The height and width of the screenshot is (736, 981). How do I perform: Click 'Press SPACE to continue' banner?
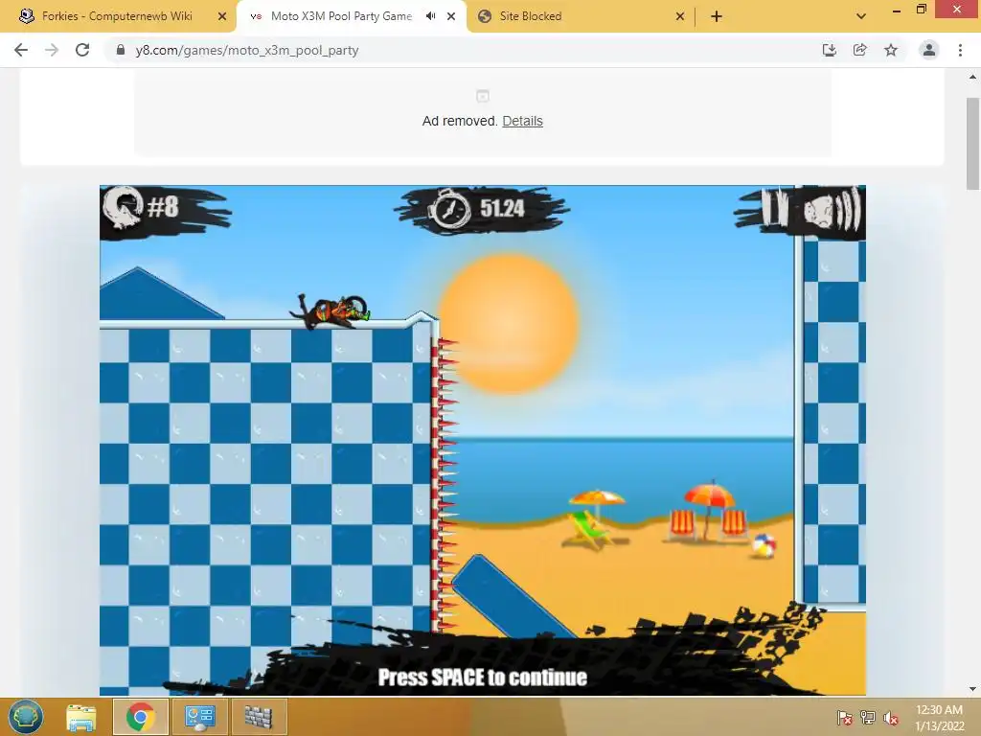pos(483,678)
